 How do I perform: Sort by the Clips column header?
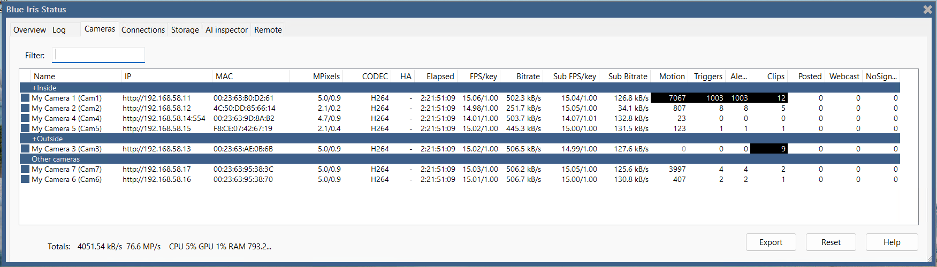pos(768,77)
